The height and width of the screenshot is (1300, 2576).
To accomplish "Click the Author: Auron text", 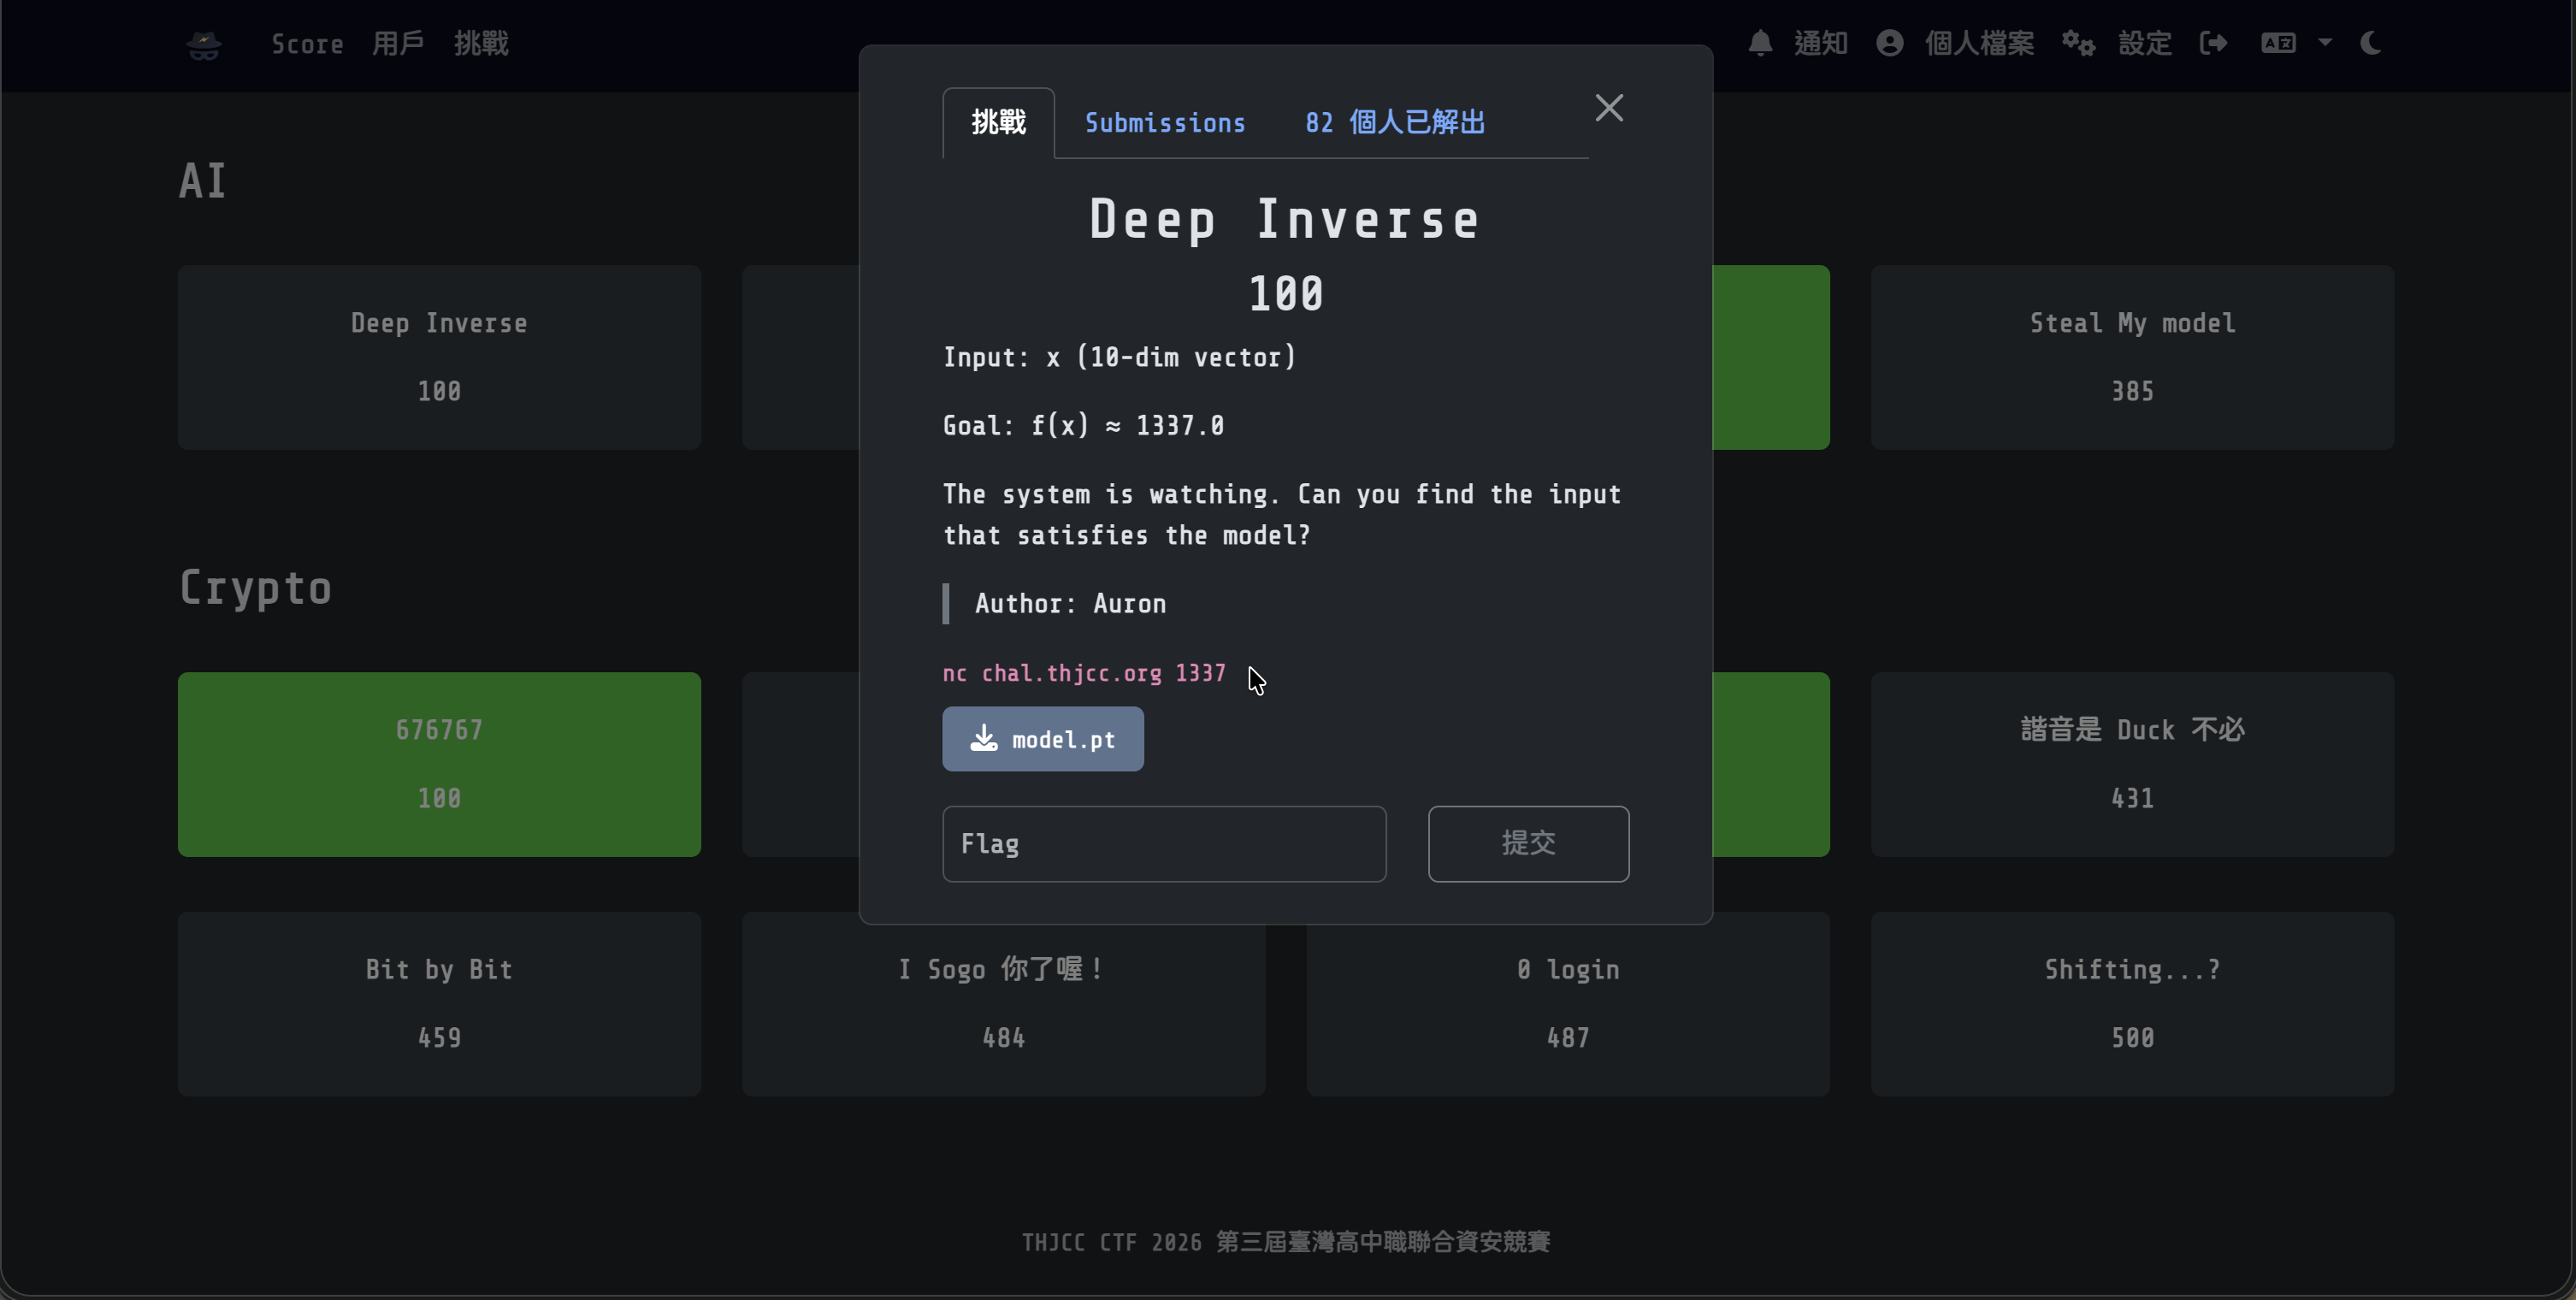I will pos(1070,604).
